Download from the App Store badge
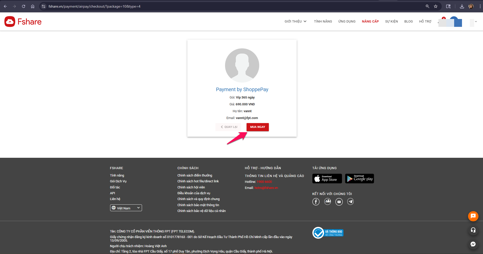This screenshot has height=254, width=483. [x=327, y=179]
